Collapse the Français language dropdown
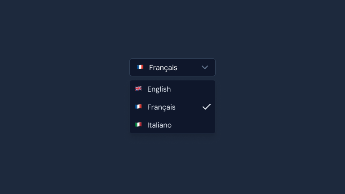Screen dimensions: 345x194 pyautogui.click(x=172, y=67)
